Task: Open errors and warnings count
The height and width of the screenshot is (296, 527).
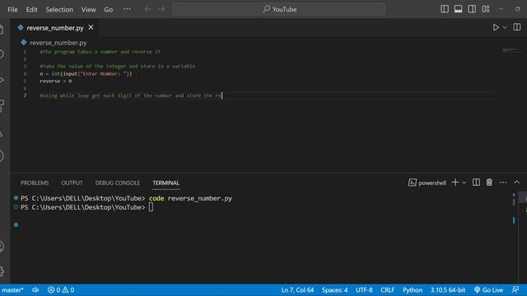Action: 61,290
